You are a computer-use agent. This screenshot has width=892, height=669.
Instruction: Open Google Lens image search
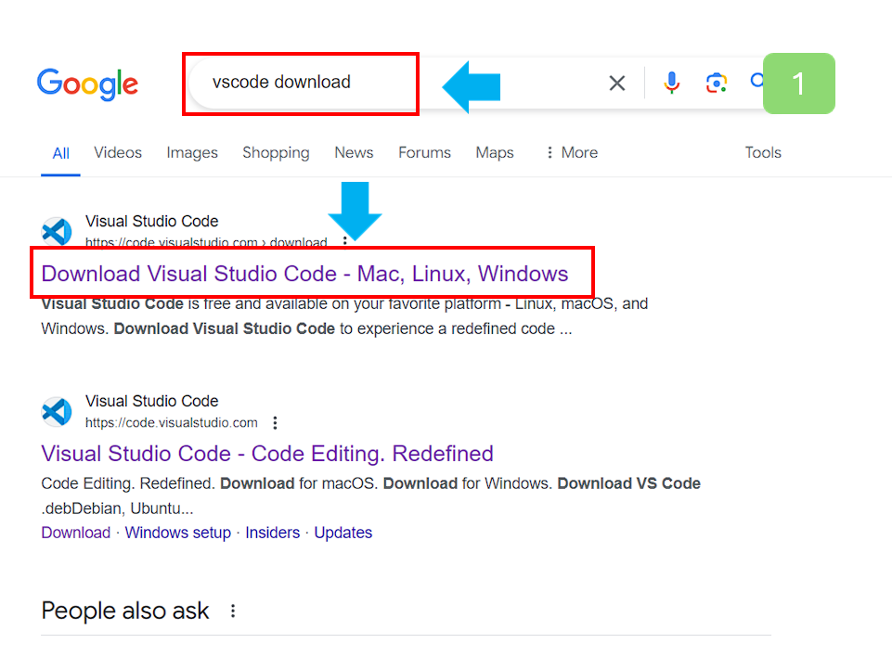click(716, 83)
